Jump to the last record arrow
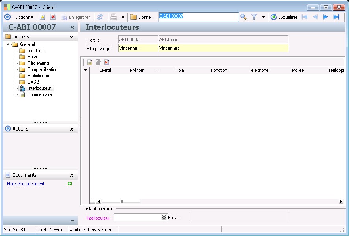Screen dimensions: 349x236 tap(336, 17)
